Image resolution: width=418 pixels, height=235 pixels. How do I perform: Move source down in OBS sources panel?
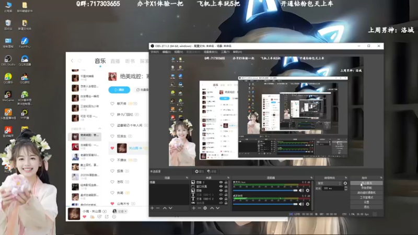pyautogui.click(x=218, y=208)
